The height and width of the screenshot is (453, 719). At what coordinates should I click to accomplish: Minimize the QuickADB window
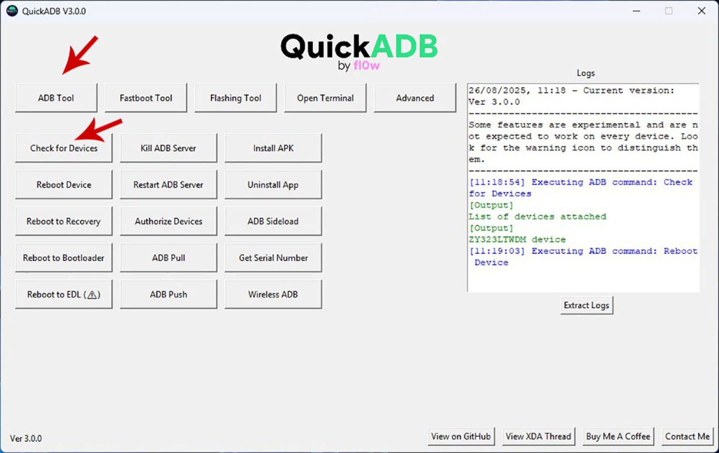coord(636,10)
